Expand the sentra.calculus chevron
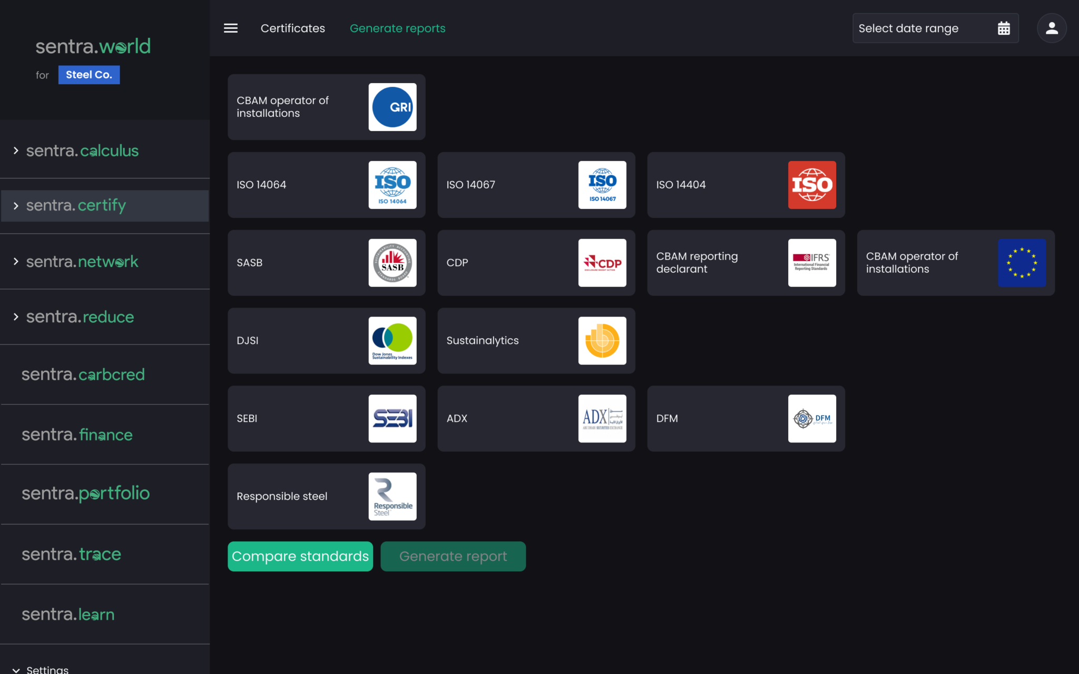 16,151
